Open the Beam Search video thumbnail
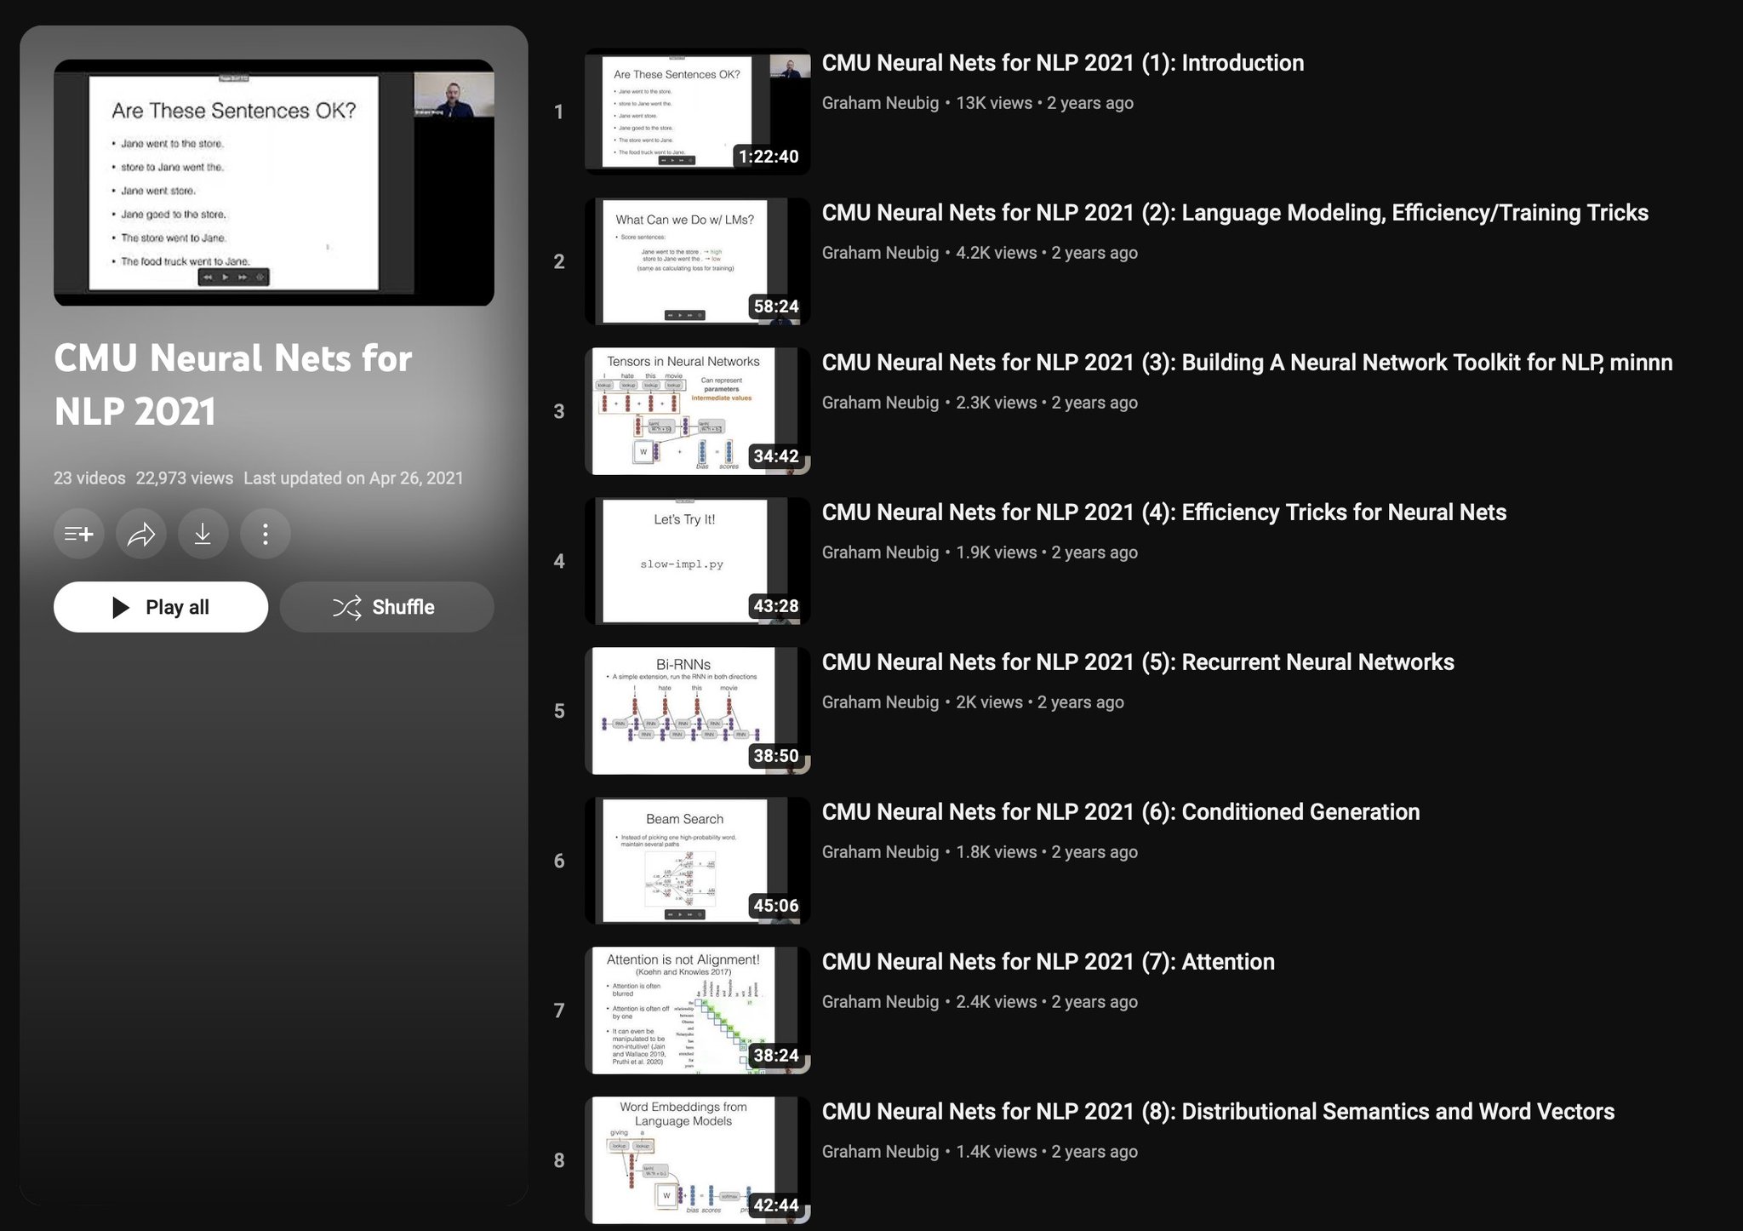 click(x=697, y=861)
